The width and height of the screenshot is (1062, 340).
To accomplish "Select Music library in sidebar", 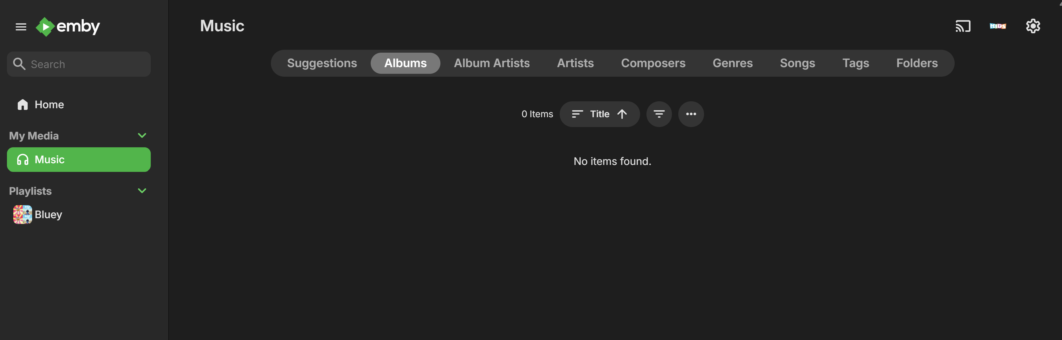I will (78, 159).
